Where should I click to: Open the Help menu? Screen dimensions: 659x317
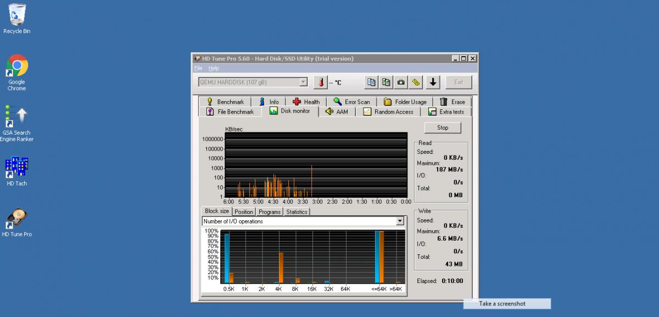(214, 68)
